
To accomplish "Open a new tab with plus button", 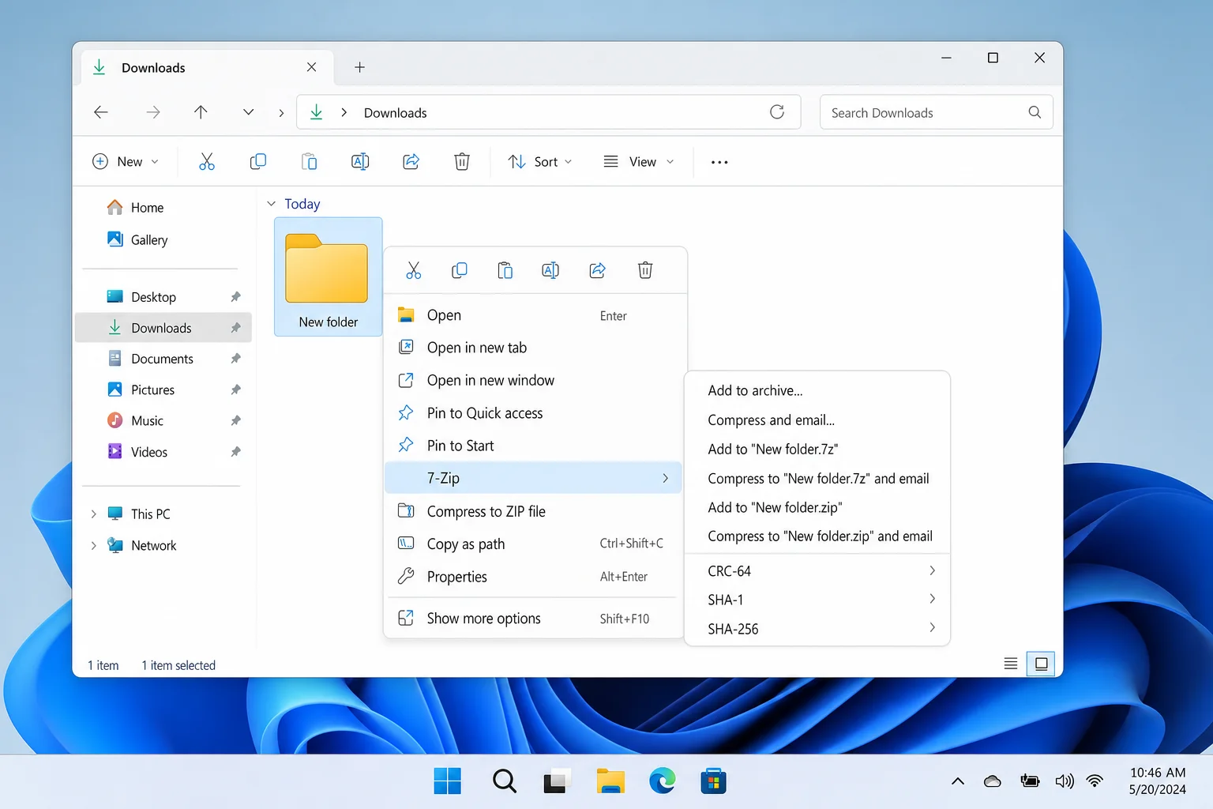I will pyautogui.click(x=359, y=67).
